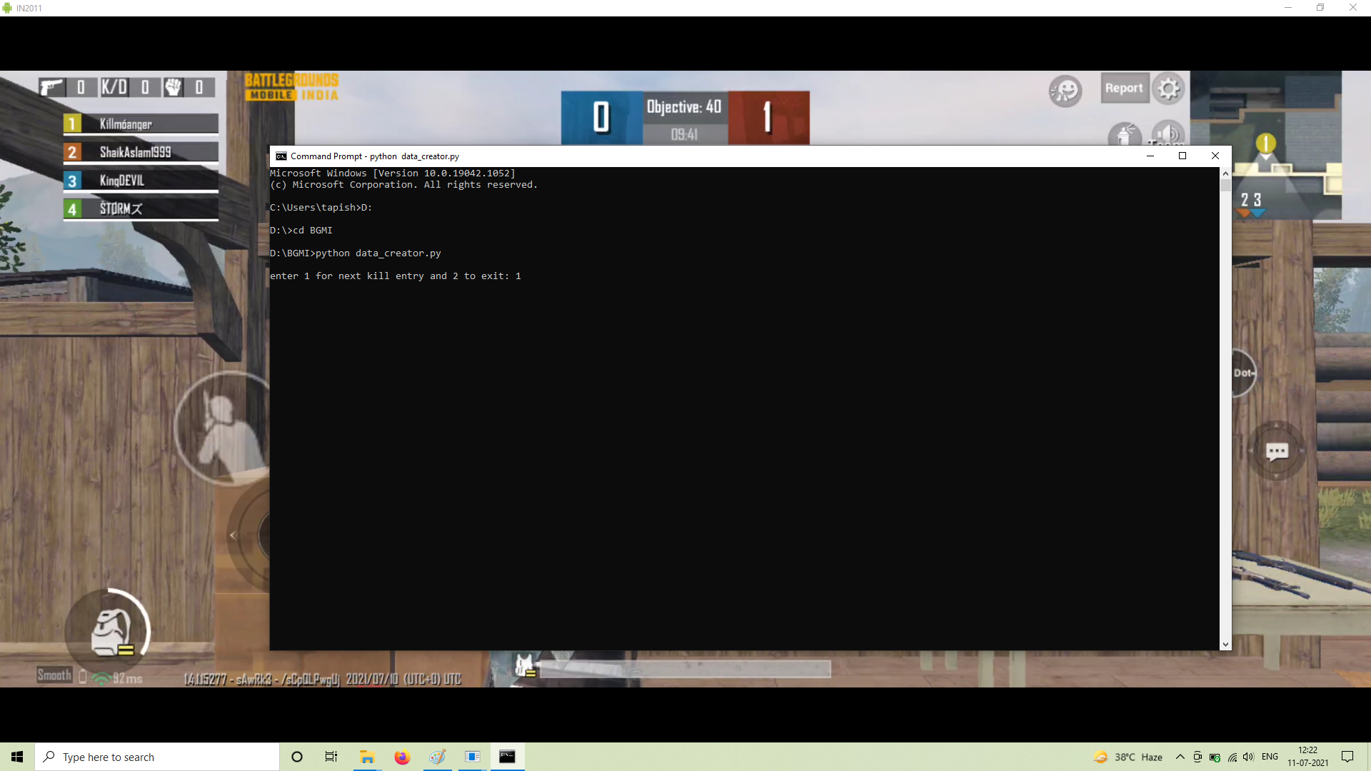Image resolution: width=1371 pixels, height=771 pixels.
Task: Show hidden system tray icons chevron
Action: tap(1180, 757)
